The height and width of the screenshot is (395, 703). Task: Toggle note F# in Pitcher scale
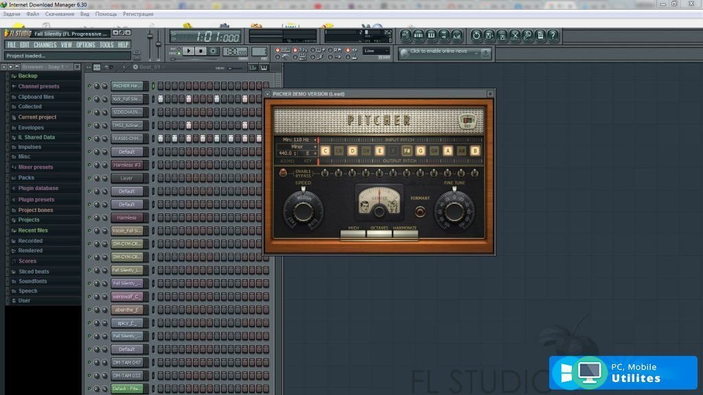[406, 151]
